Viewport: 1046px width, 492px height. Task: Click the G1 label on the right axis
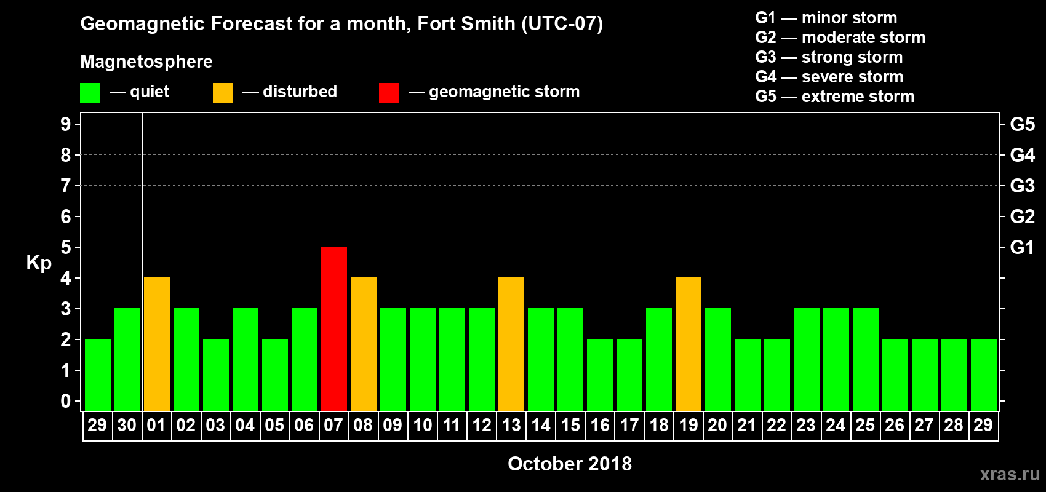tap(1023, 247)
